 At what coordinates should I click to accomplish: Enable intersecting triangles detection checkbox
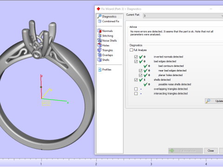(136, 94)
